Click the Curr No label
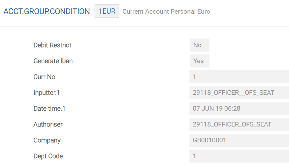 coord(44,77)
